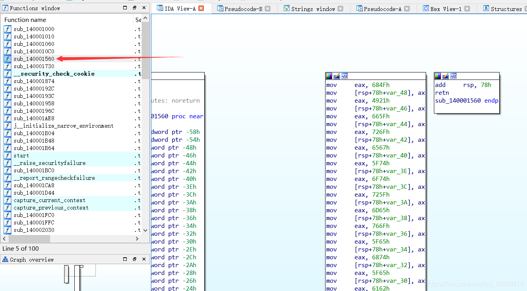Click function icon beside sub_140001BC0
Screen dimensions: 527x291
[x=7, y=170]
